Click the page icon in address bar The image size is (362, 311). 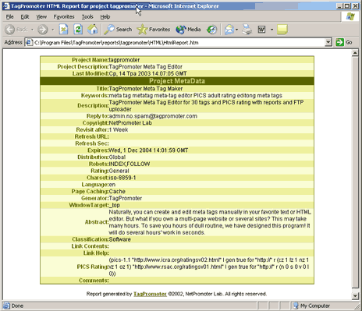click(x=29, y=42)
